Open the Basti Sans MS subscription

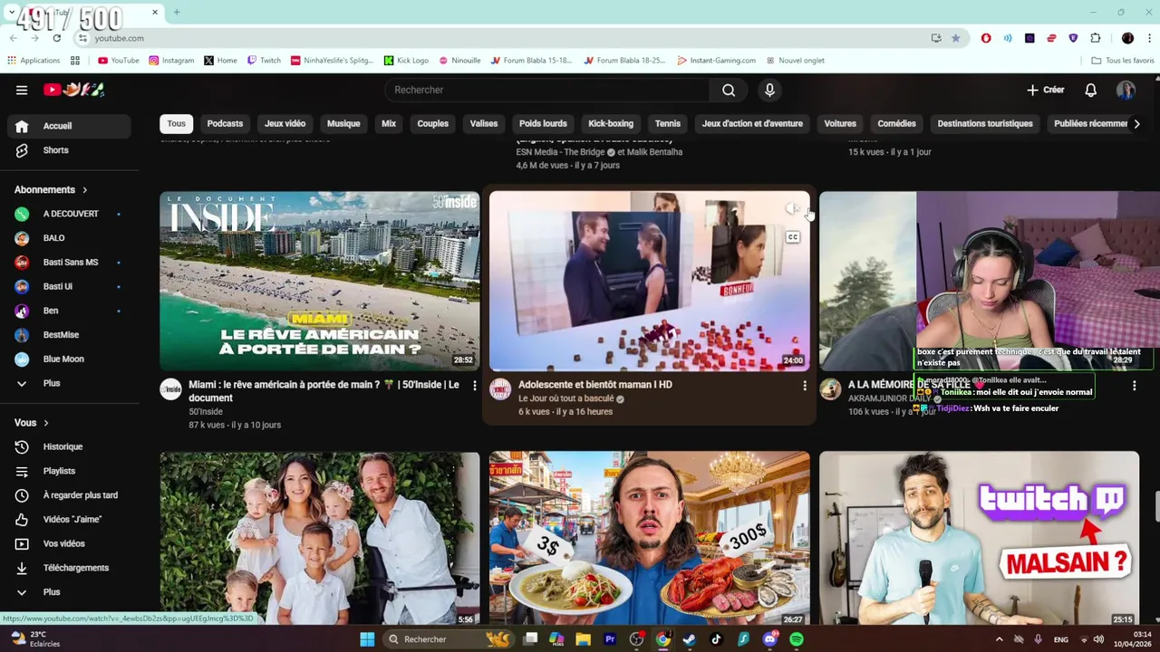[x=69, y=262]
